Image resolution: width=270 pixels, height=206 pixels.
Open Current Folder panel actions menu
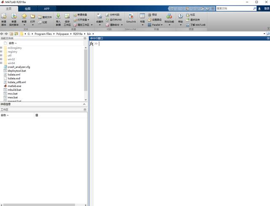pos(85,38)
